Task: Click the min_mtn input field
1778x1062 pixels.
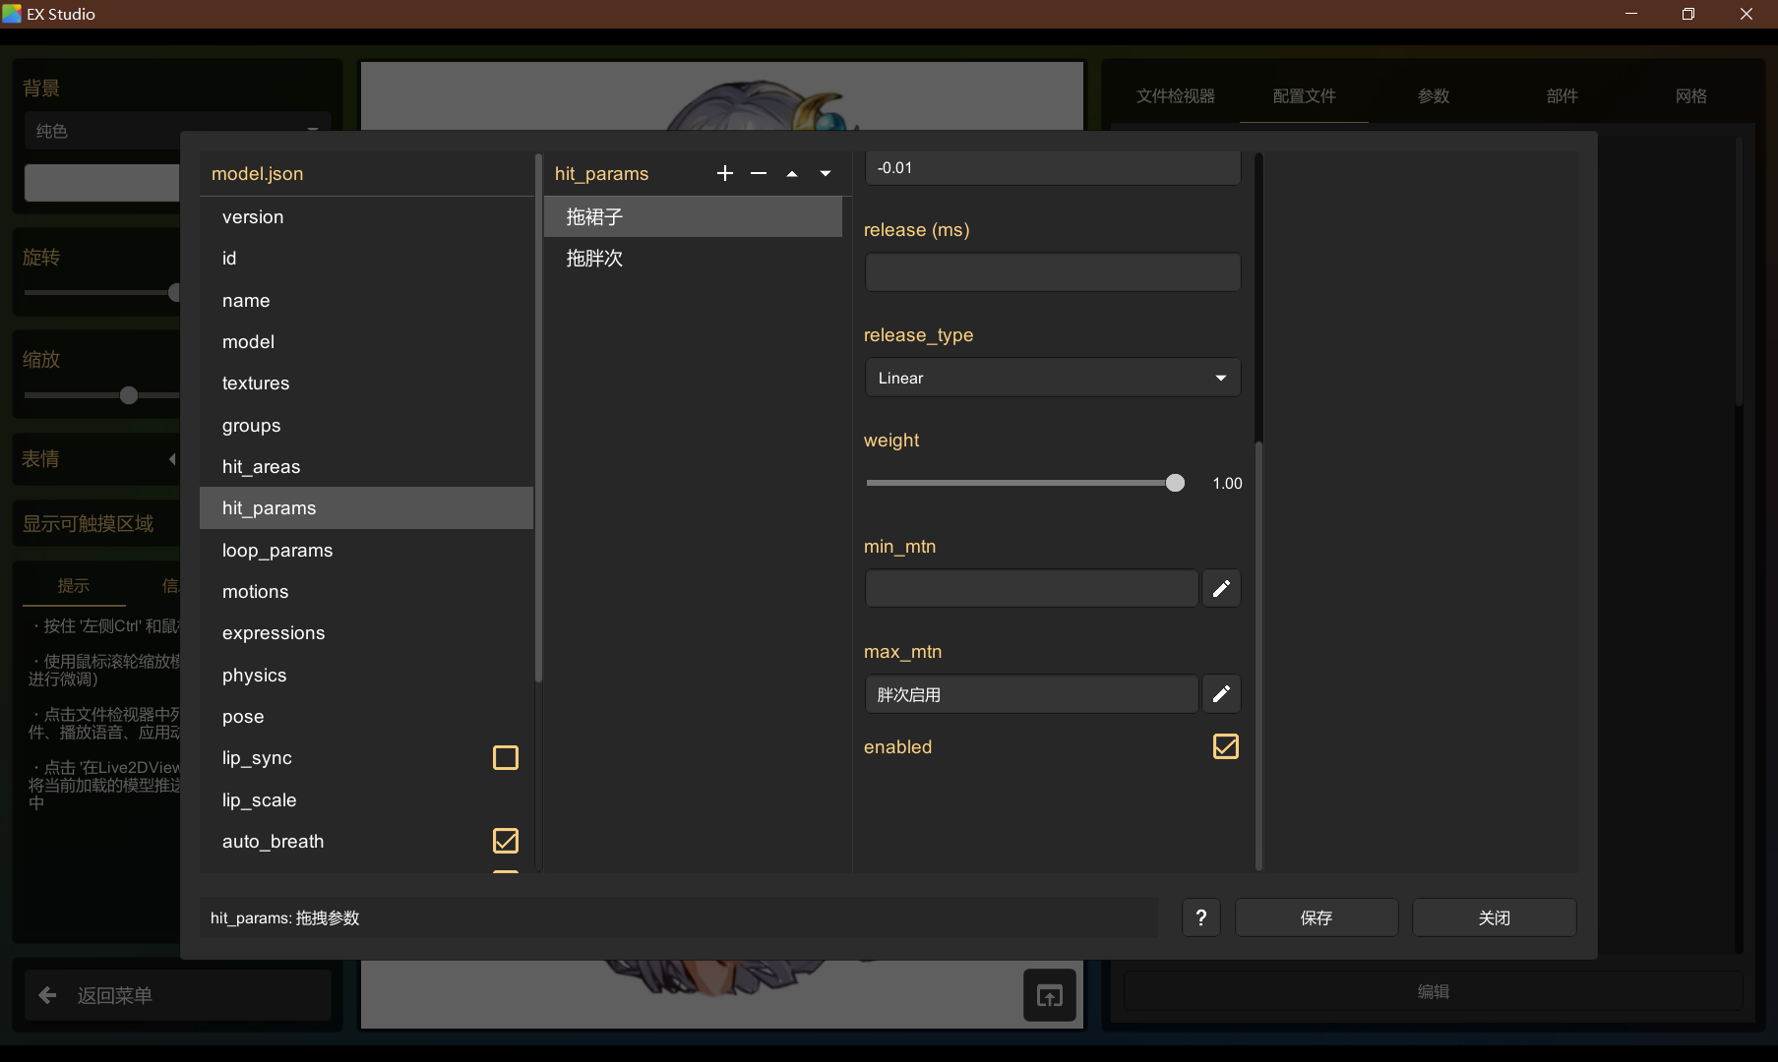Action: [1032, 588]
